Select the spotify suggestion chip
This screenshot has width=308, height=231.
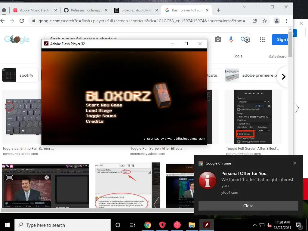(x=20, y=75)
